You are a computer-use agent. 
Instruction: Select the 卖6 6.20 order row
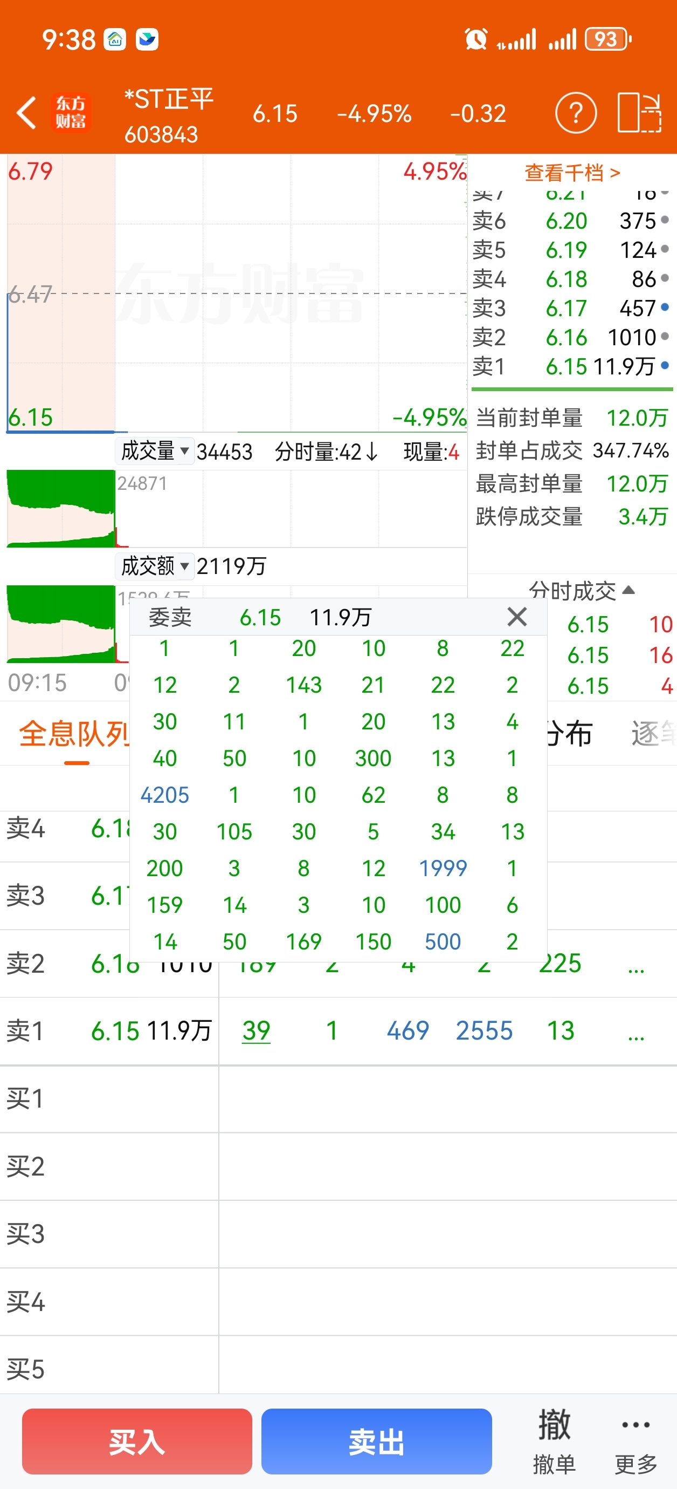pos(571,221)
